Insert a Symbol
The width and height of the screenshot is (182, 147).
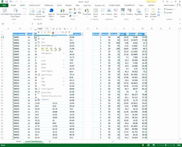click(x=168, y=13)
